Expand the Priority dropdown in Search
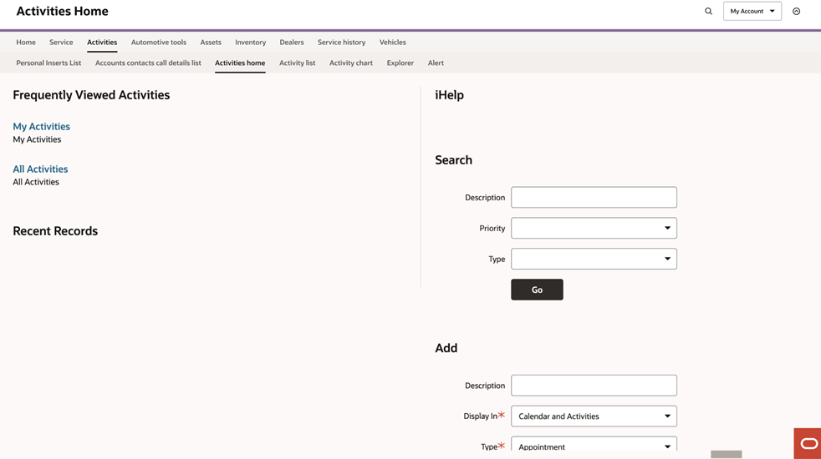The image size is (821, 459). coord(594,229)
